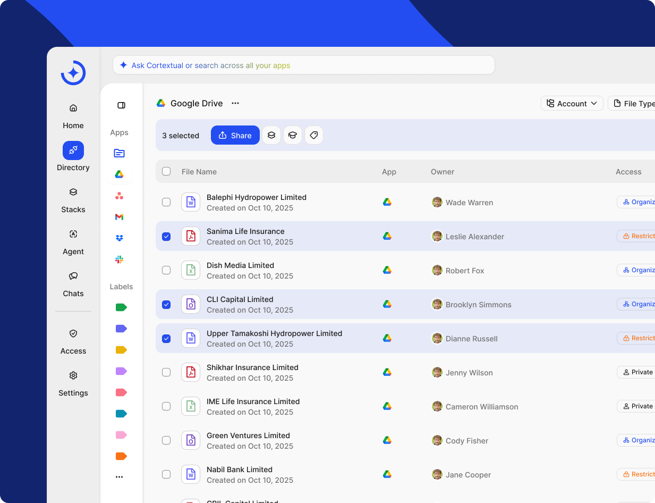Click the tag label icon in toolbar
This screenshot has width=655, height=503.
314,135
